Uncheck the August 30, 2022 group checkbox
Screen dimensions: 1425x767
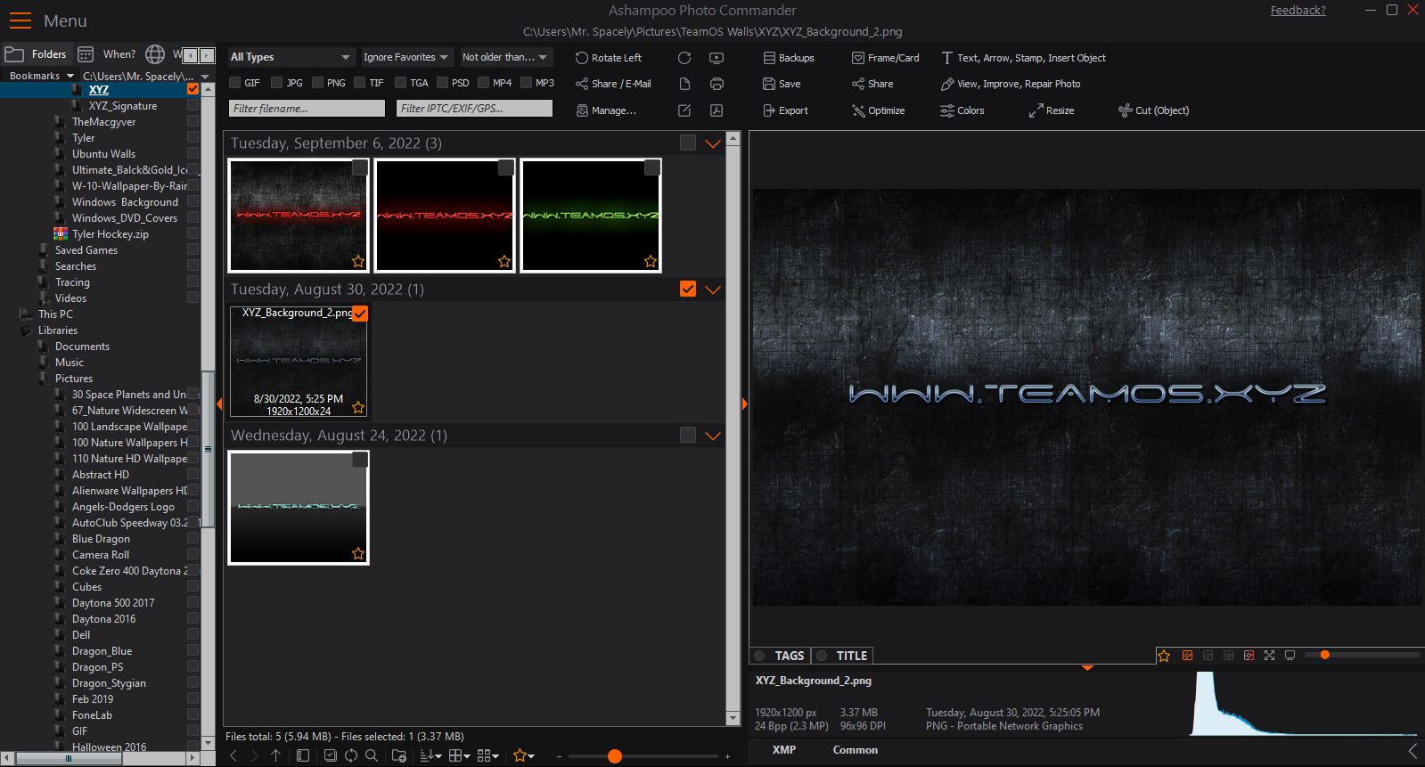pos(687,289)
